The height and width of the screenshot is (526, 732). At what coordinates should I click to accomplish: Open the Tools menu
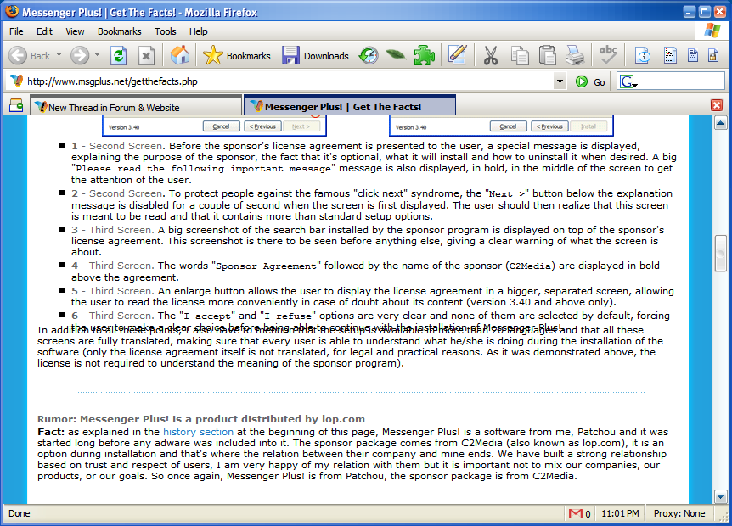coord(166,31)
